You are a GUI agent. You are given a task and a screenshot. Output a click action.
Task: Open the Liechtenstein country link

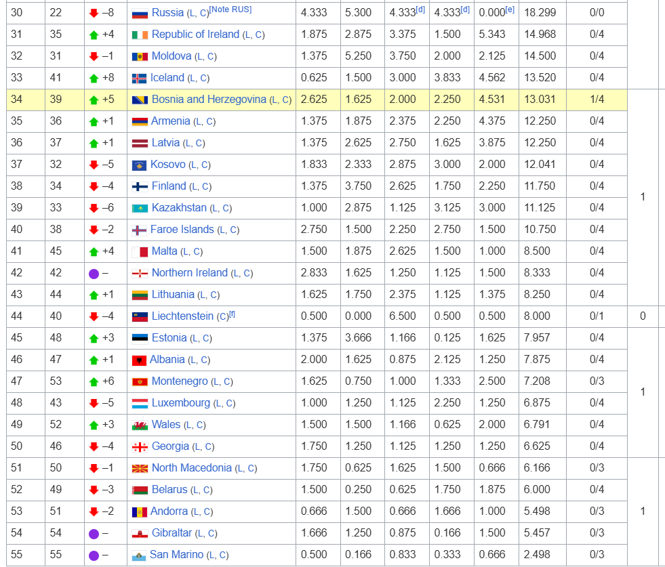(x=182, y=316)
